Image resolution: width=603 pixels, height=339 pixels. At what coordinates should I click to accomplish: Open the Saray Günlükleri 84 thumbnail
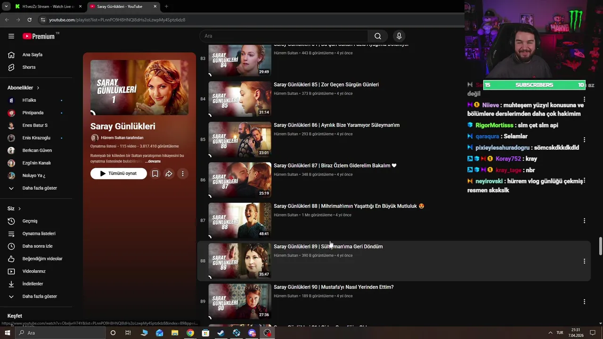pos(240,60)
